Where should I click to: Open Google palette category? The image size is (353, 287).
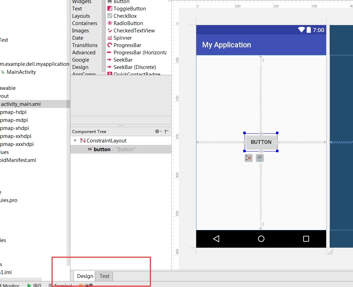(80, 60)
